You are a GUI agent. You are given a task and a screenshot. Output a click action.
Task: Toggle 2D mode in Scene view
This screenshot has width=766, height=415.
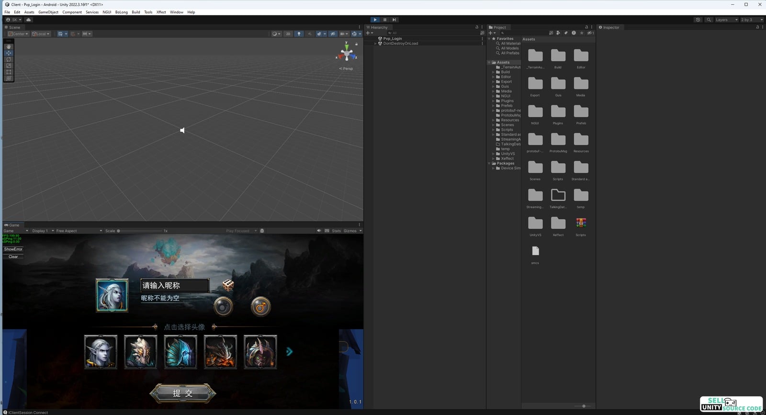288,34
